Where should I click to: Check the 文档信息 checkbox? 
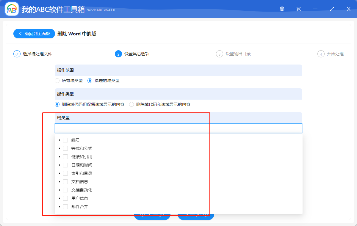(x=65, y=181)
